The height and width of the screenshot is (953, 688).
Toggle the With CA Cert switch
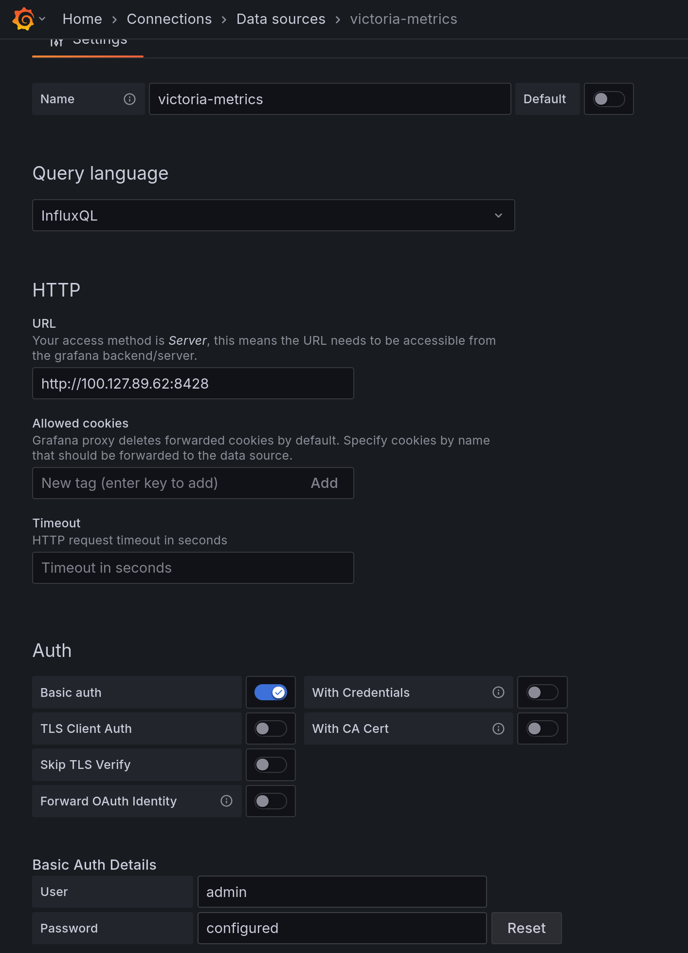[x=542, y=729]
